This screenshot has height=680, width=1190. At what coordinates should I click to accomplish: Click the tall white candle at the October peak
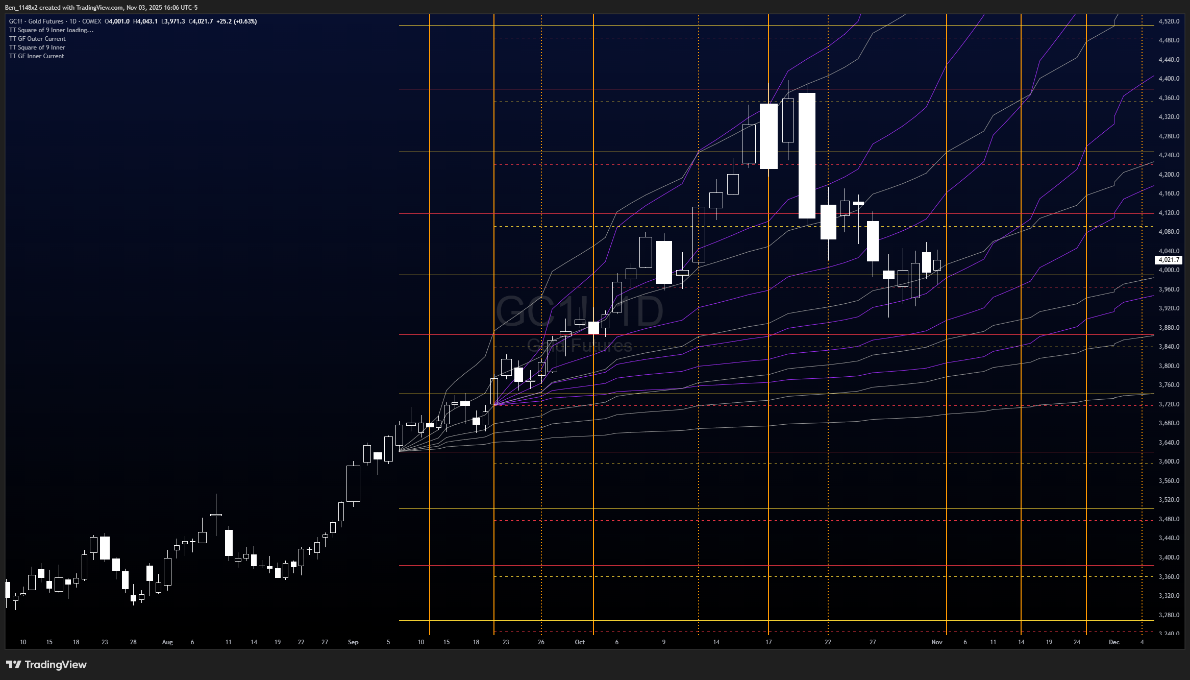[807, 155]
